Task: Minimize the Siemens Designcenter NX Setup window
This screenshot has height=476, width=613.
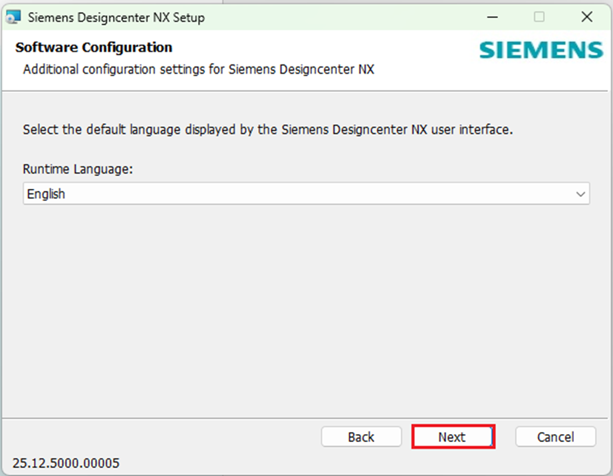Action: pyautogui.click(x=492, y=17)
